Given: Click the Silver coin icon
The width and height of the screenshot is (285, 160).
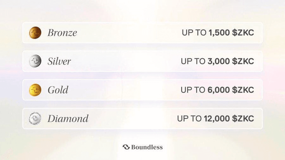Looking at the screenshot, I should 35,61.
